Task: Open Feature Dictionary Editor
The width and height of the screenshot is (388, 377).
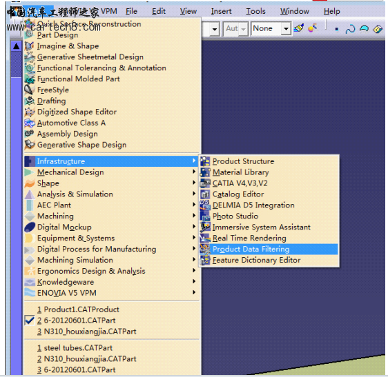Action: pyautogui.click(x=269, y=260)
